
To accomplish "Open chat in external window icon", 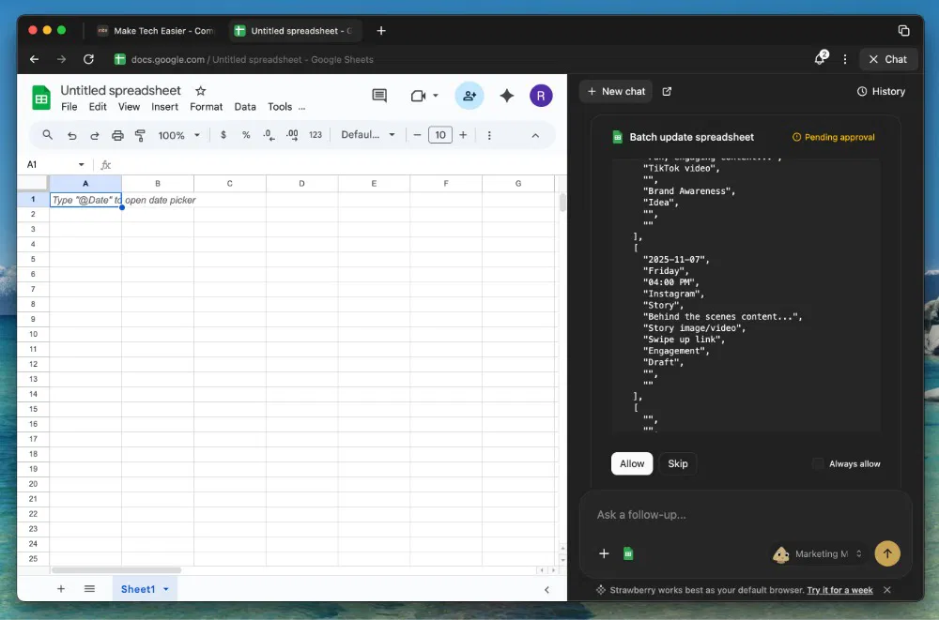I will click(668, 92).
